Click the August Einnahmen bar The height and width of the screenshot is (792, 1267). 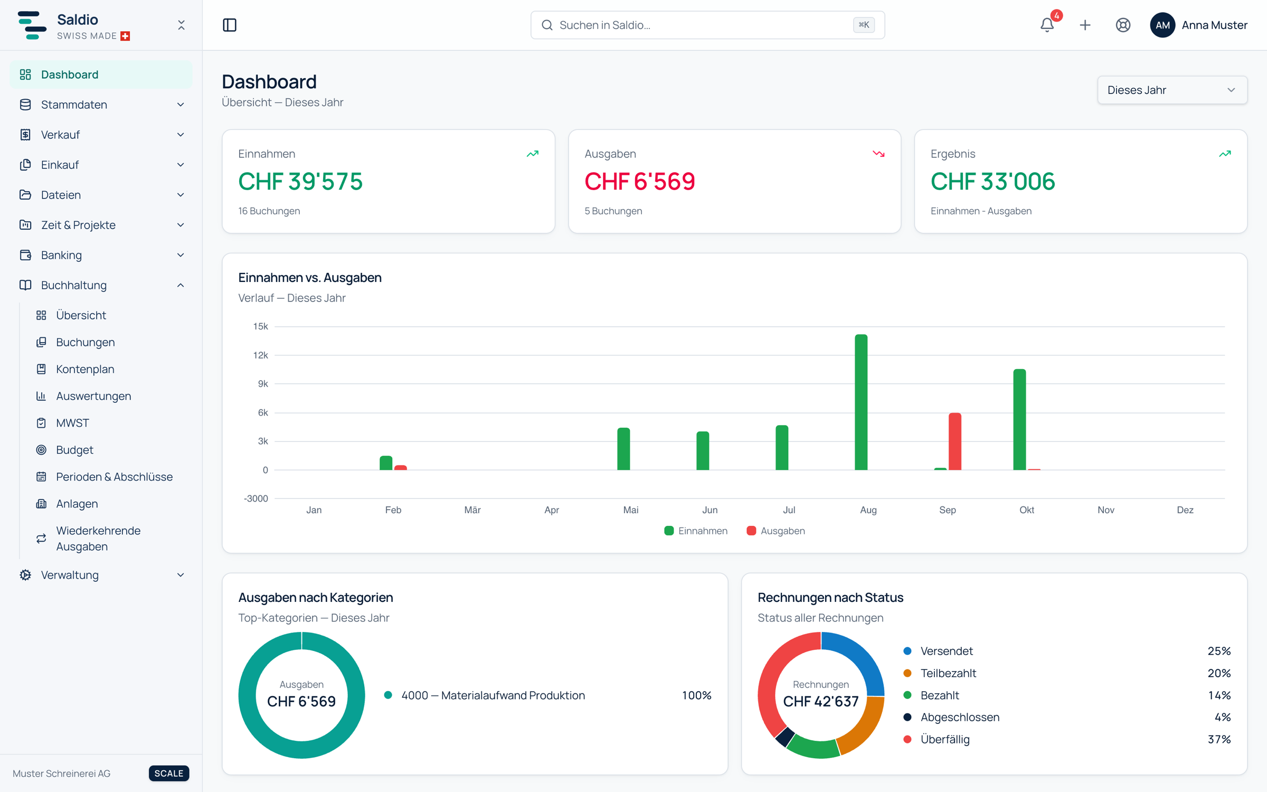[x=861, y=402]
